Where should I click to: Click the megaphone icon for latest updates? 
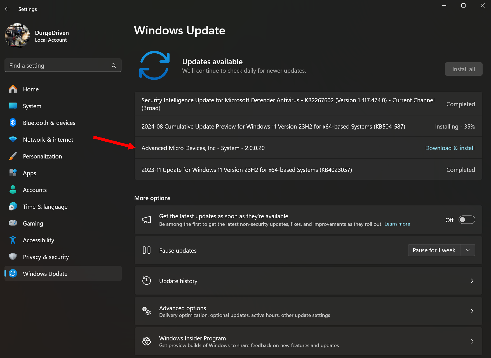pyautogui.click(x=147, y=220)
